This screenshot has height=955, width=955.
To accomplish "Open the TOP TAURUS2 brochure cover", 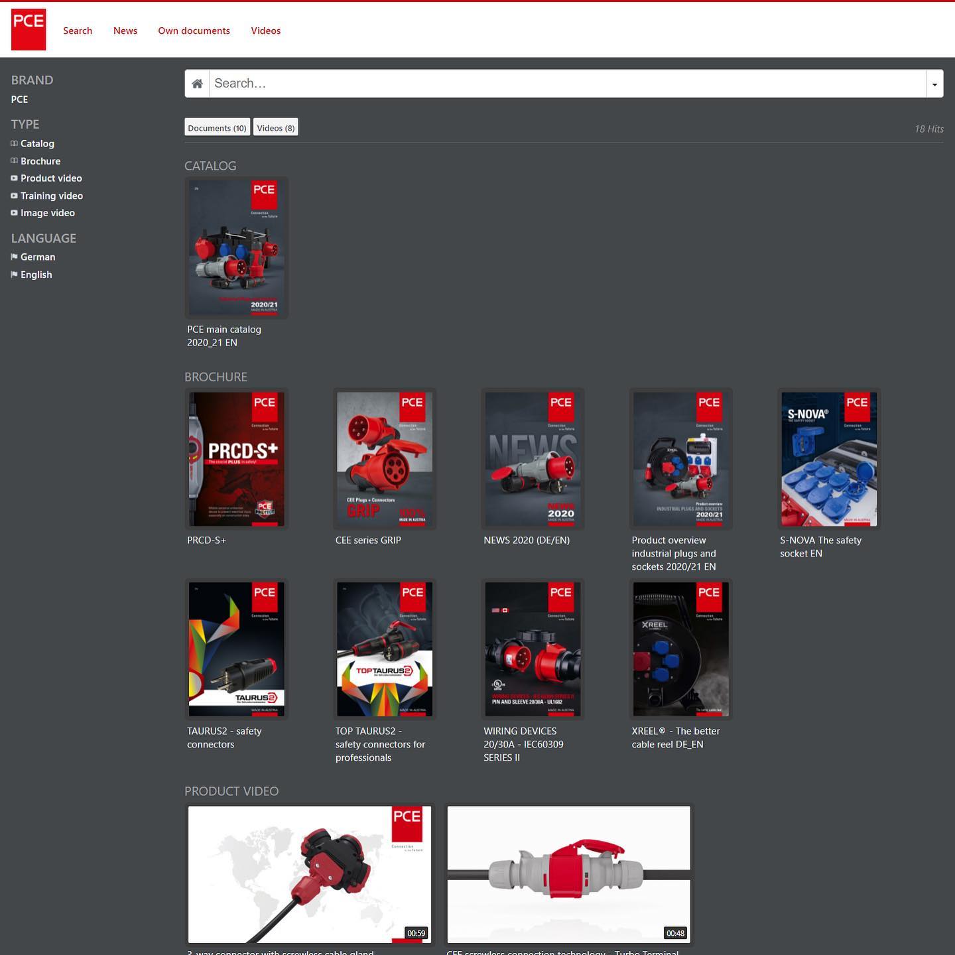I will tap(385, 649).
